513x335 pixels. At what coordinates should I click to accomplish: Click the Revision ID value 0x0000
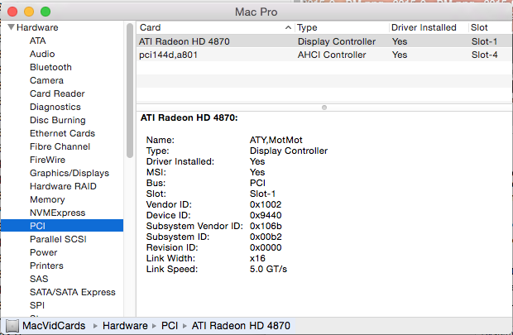tap(266, 247)
